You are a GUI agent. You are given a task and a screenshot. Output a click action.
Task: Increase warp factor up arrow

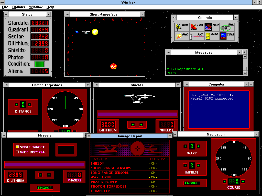point(185,146)
